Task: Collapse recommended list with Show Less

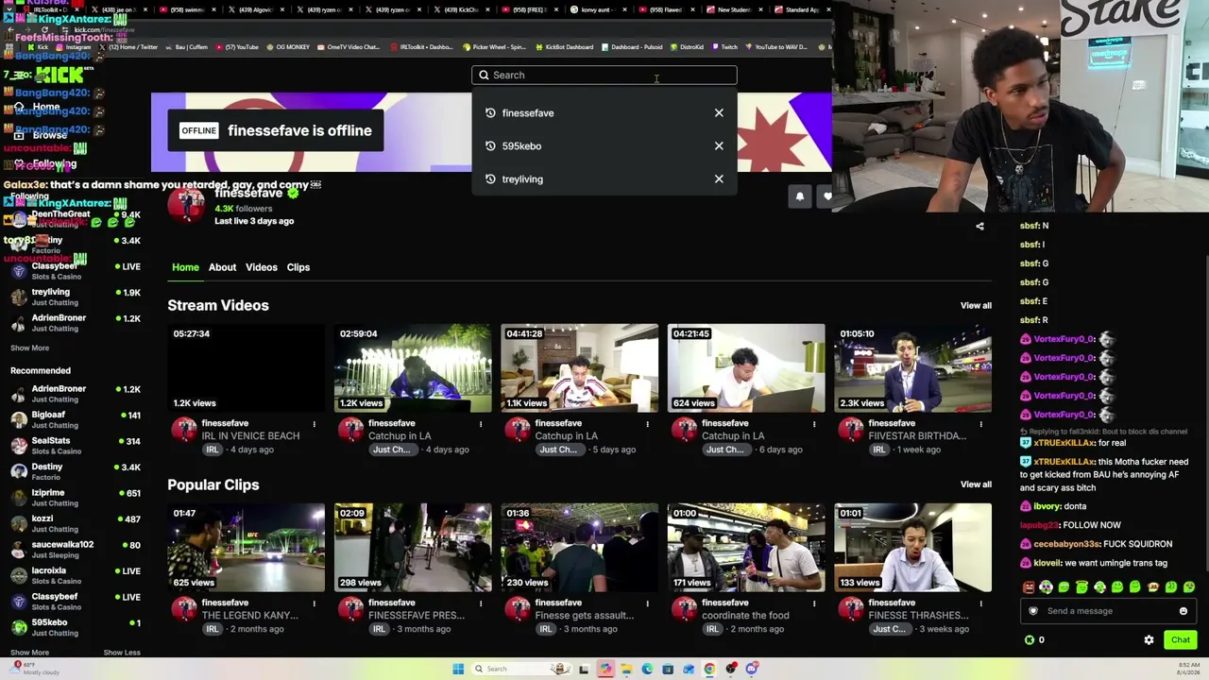Action: pos(122,653)
